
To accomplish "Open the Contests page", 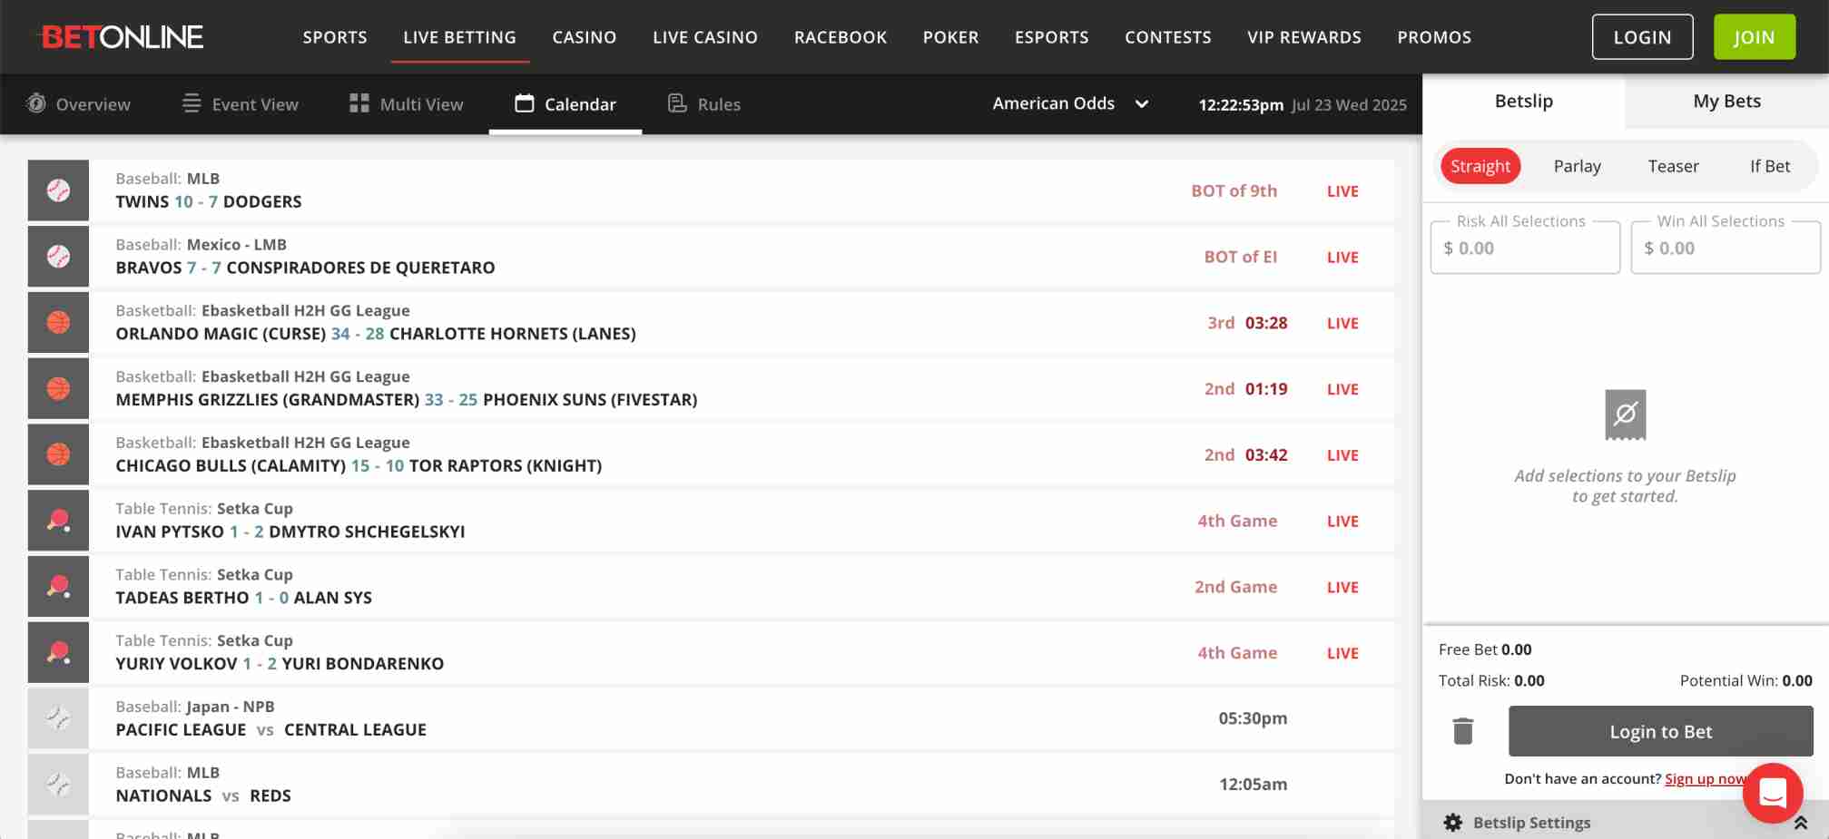I will (x=1168, y=37).
